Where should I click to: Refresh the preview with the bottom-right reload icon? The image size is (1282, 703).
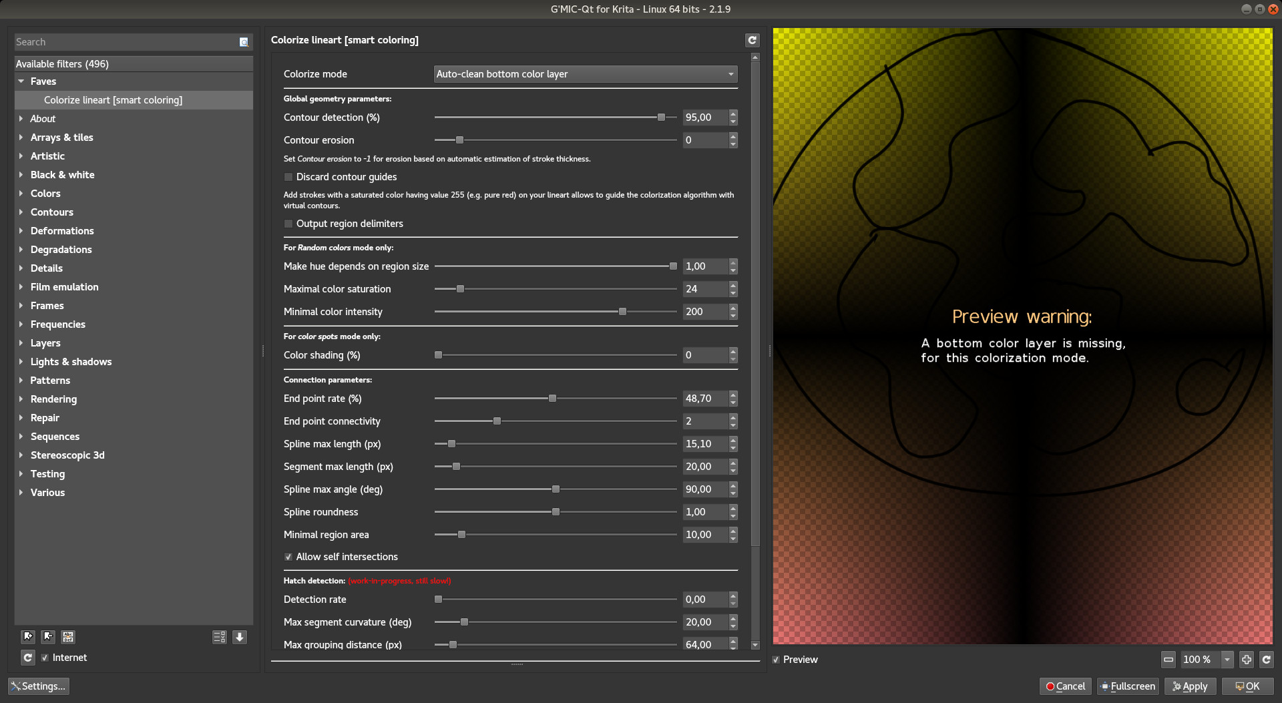pyautogui.click(x=1267, y=660)
